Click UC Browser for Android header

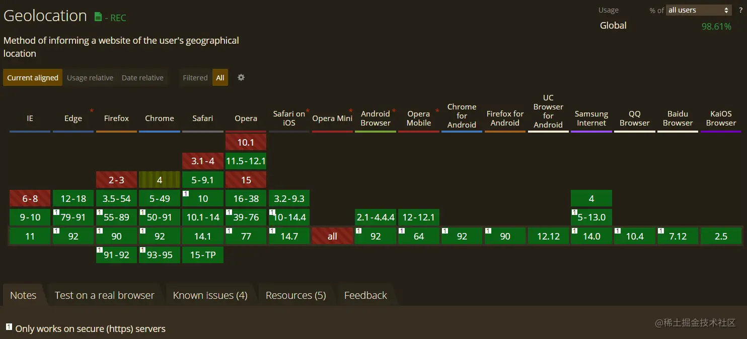click(x=548, y=111)
